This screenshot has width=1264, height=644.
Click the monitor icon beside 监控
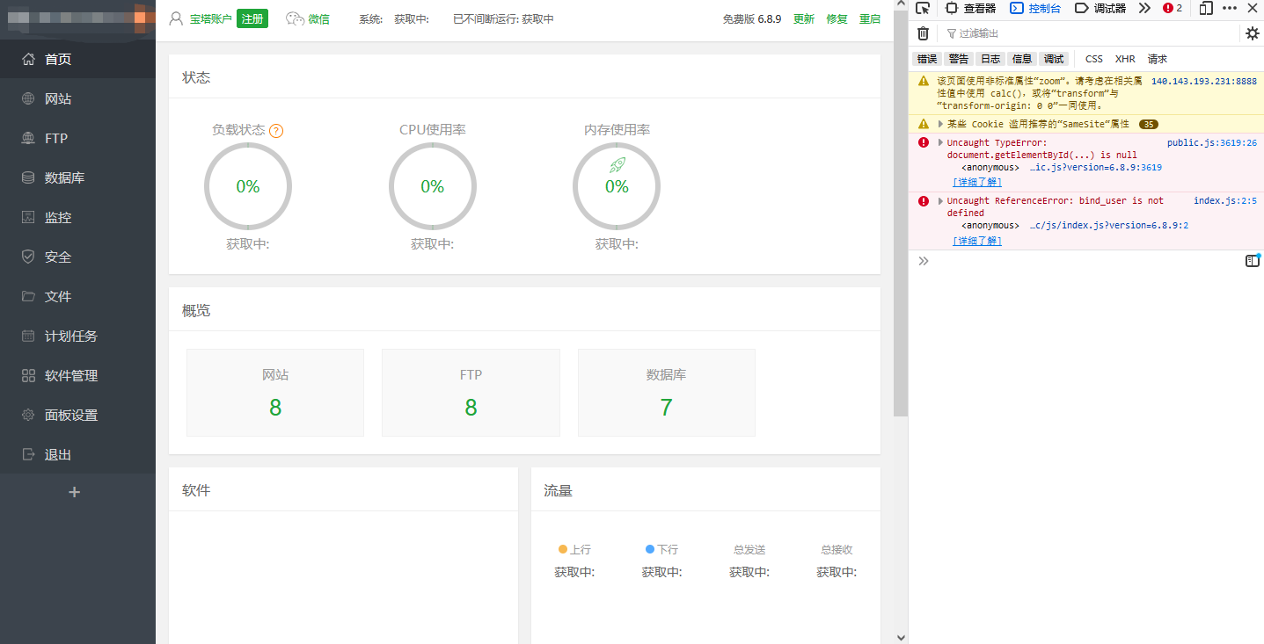28,218
